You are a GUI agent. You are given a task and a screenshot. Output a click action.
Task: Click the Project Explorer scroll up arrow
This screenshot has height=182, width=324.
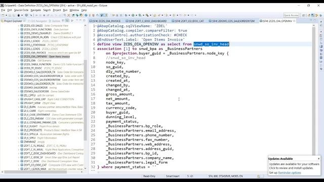click(86, 25)
